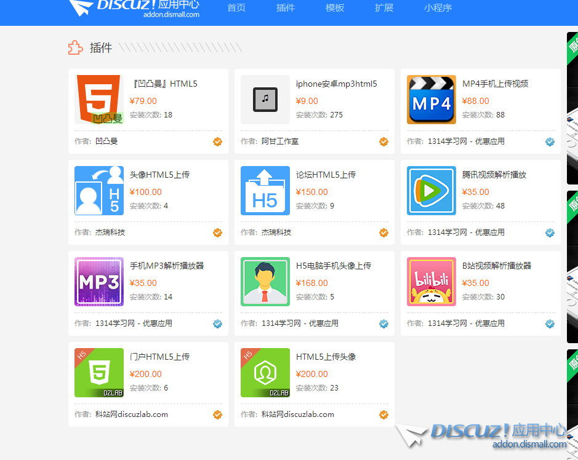Image resolution: width=578 pixels, height=460 pixels.
Task: Open author 杰瑞科技 in 论坛HTML5上传 card
Action: coord(276,232)
